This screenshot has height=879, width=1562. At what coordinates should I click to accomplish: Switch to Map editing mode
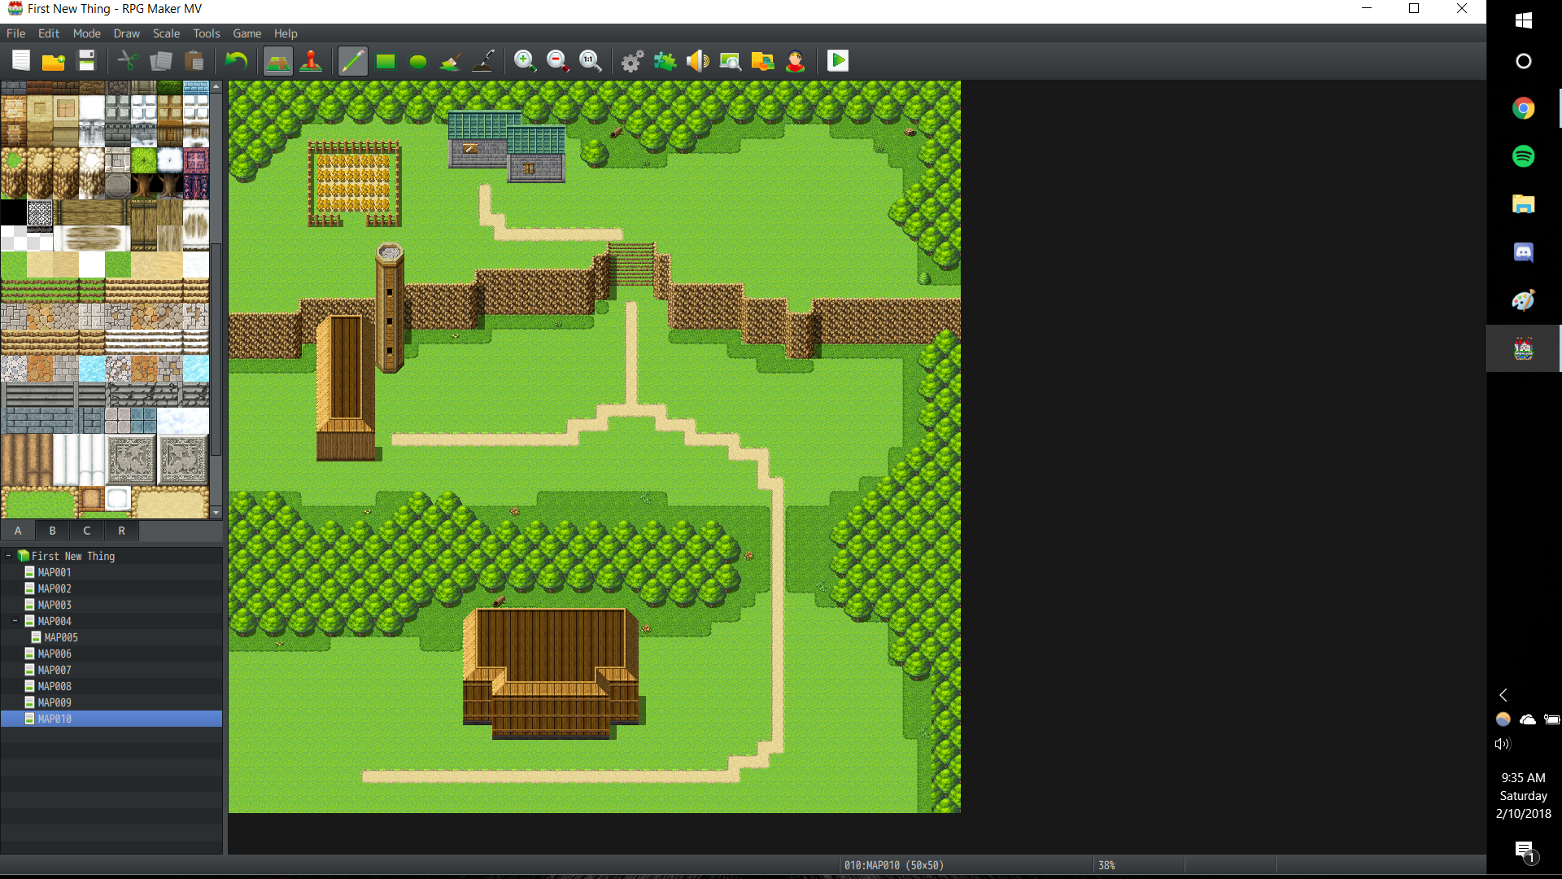click(278, 61)
